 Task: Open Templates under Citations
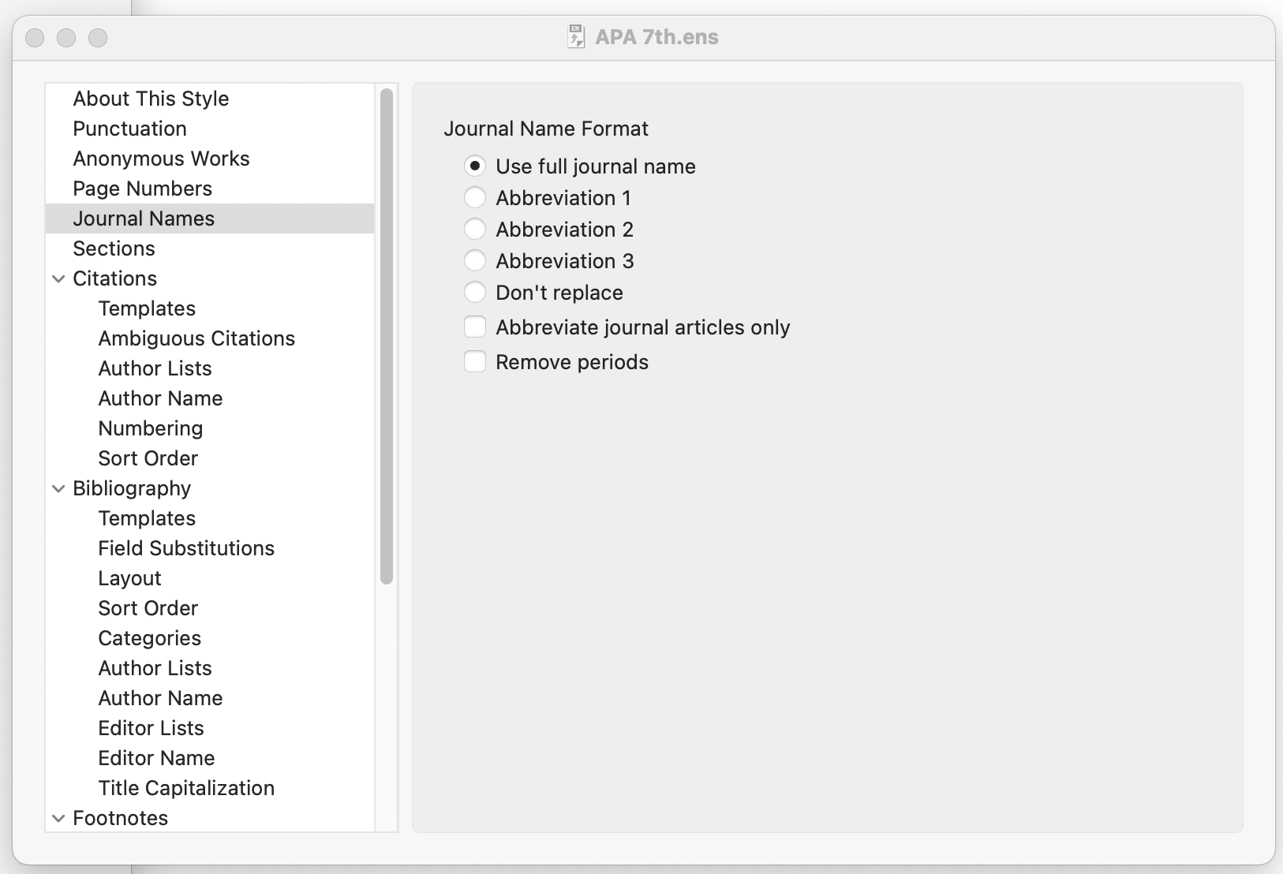pyautogui.click(x=147, y=308)
